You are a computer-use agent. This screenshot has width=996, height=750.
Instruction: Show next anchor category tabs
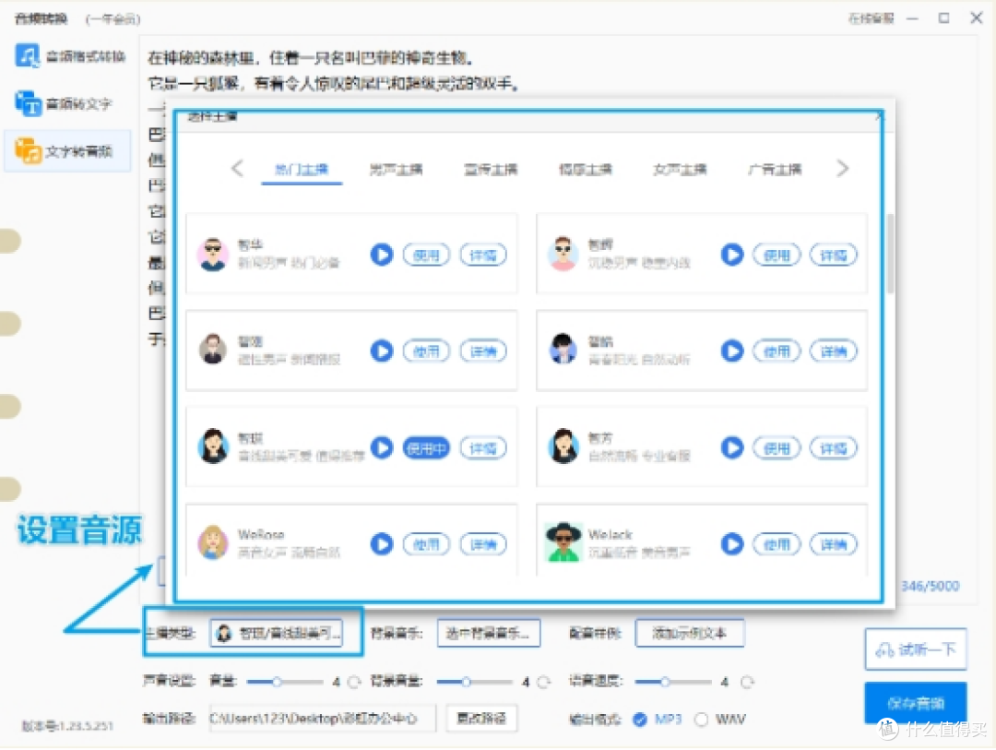point(842,169)
